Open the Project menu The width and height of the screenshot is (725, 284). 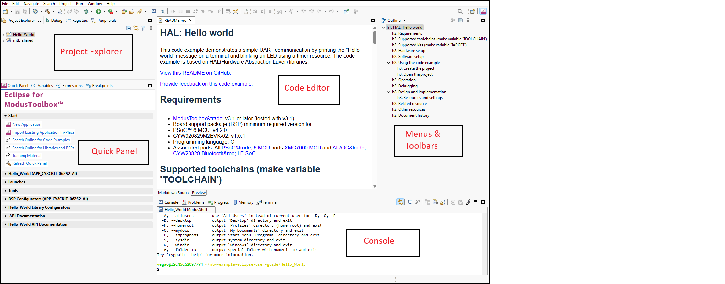pos(65,4)
